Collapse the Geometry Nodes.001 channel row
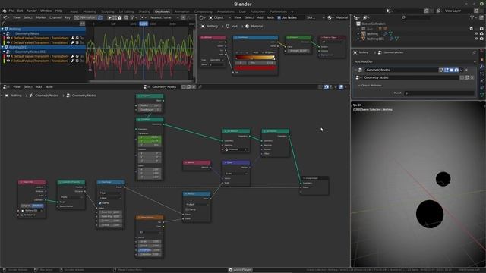Image resolution: width=486 pixels, height=273 pixels. (5, 52)
